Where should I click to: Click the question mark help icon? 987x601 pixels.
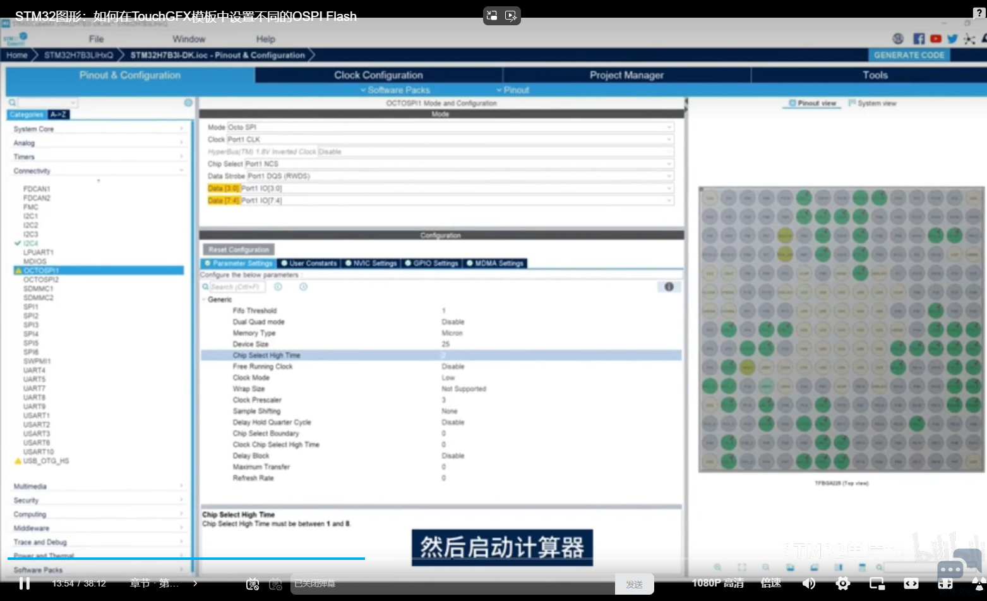(979, 14)
